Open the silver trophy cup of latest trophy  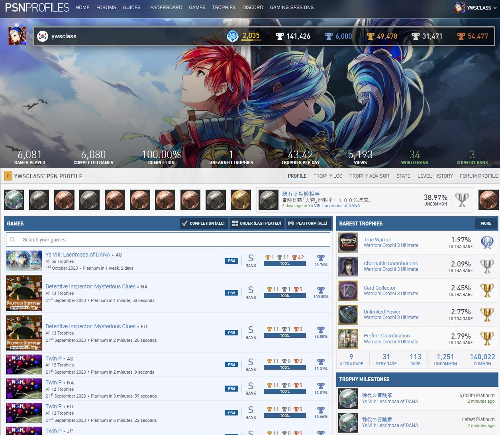pos(462,200)
